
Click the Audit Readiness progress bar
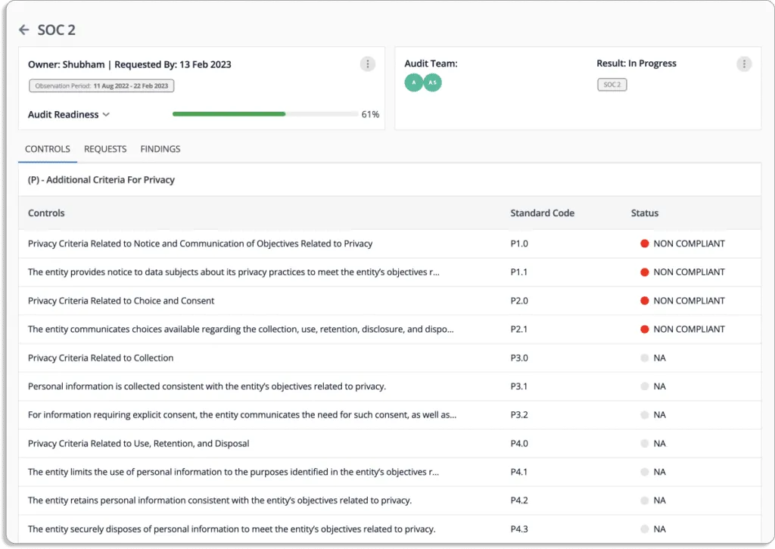[x=266, y=114]
